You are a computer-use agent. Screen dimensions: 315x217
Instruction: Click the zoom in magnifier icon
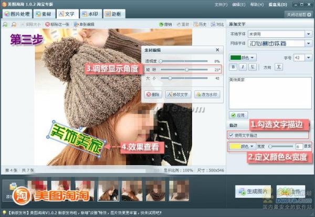6,24
